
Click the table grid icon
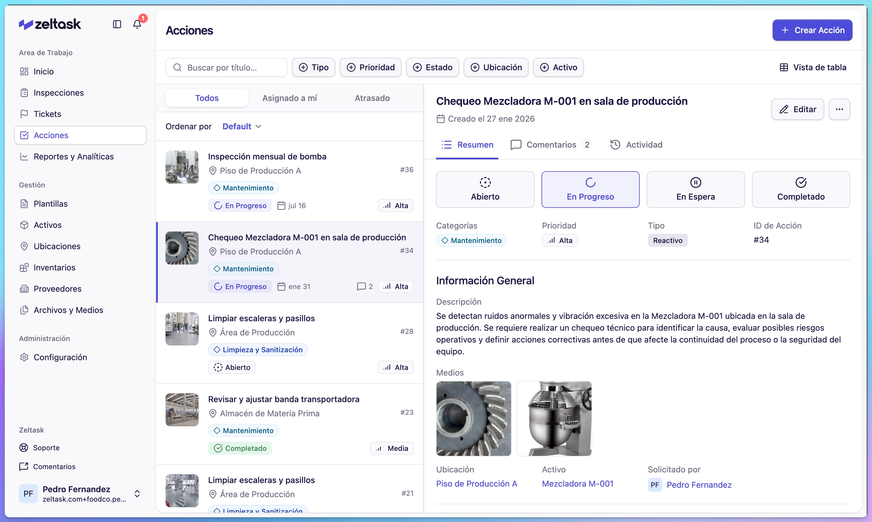coord(784,67)
